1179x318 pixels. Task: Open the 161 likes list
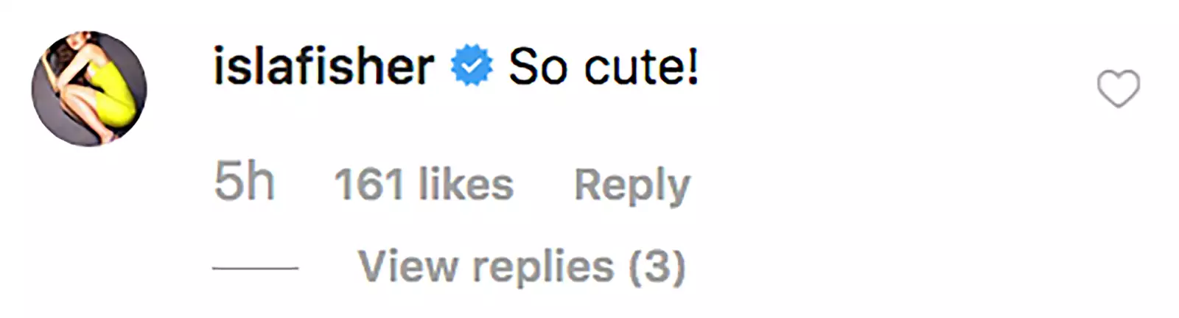424,184
